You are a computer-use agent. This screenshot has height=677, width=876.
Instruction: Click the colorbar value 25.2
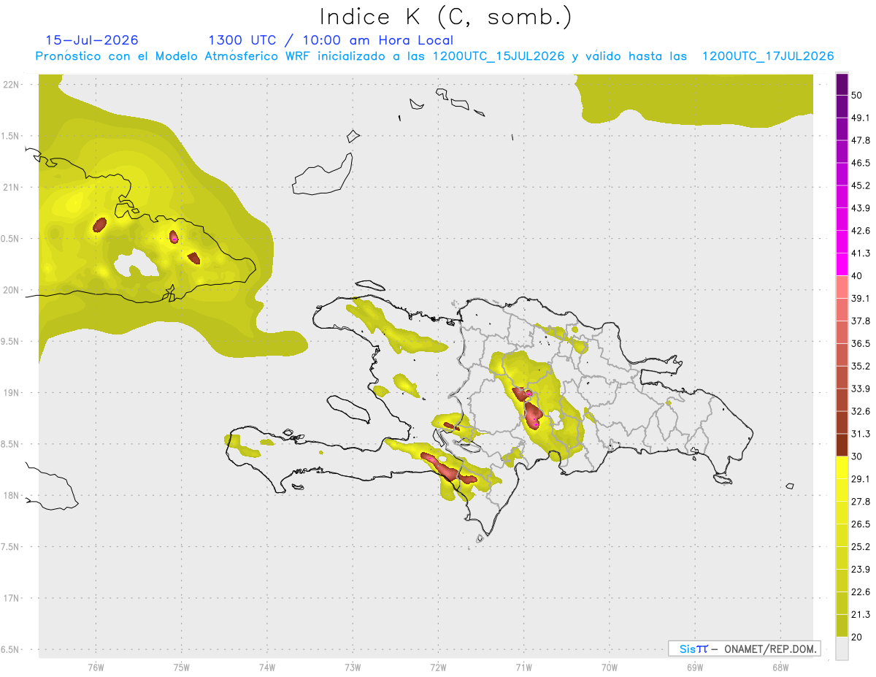point(861,547)
